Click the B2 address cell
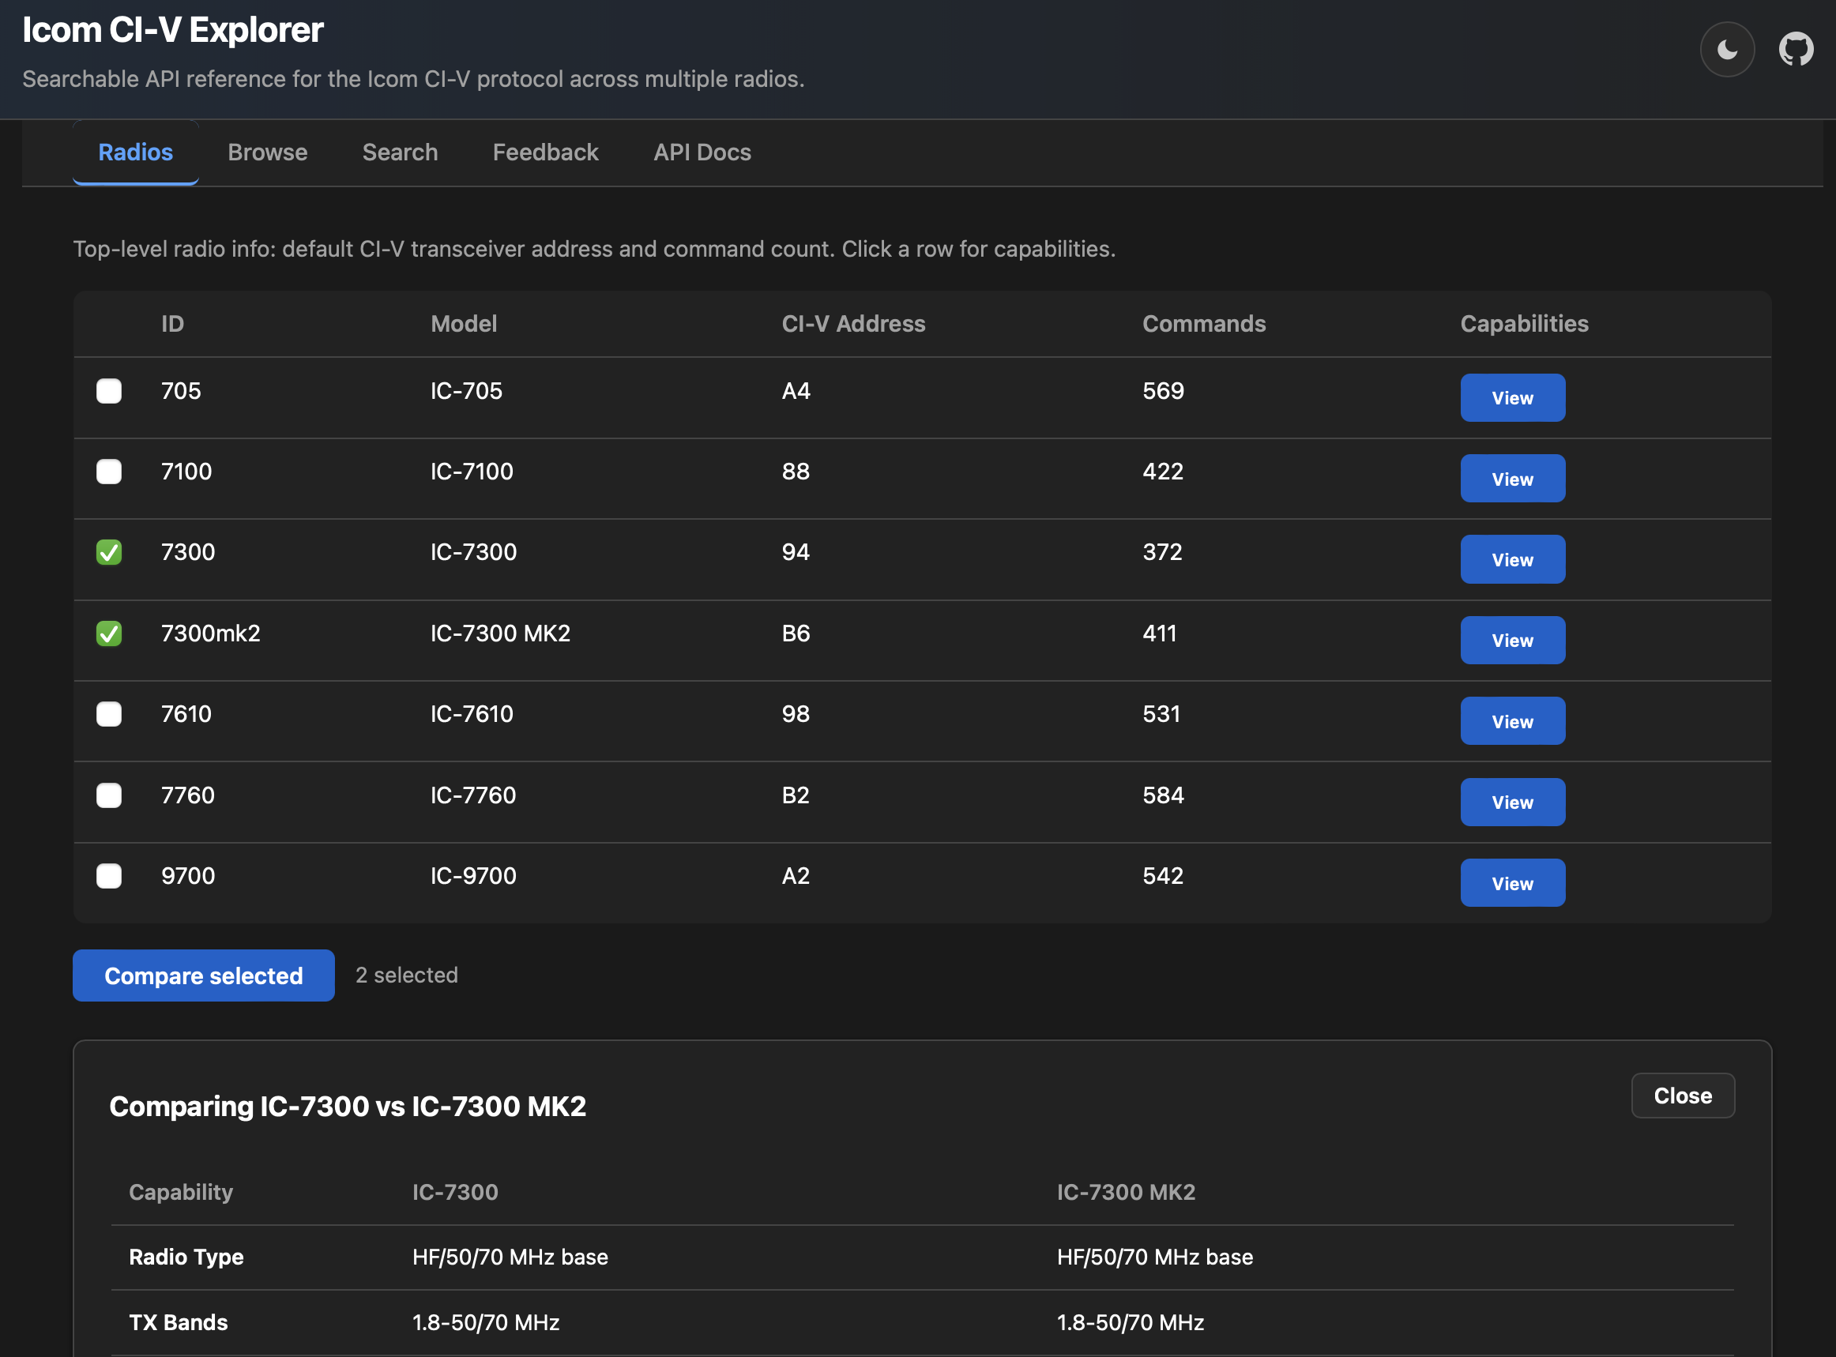Screen dimensions: 1836x1357 (x=796, y=795)
